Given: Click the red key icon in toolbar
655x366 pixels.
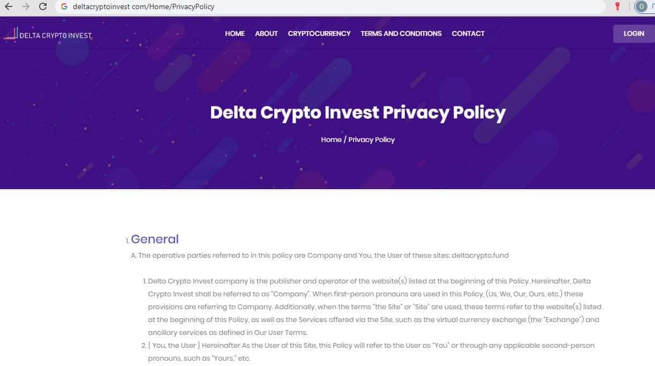Looking at the screenshot, I should 617,6.
